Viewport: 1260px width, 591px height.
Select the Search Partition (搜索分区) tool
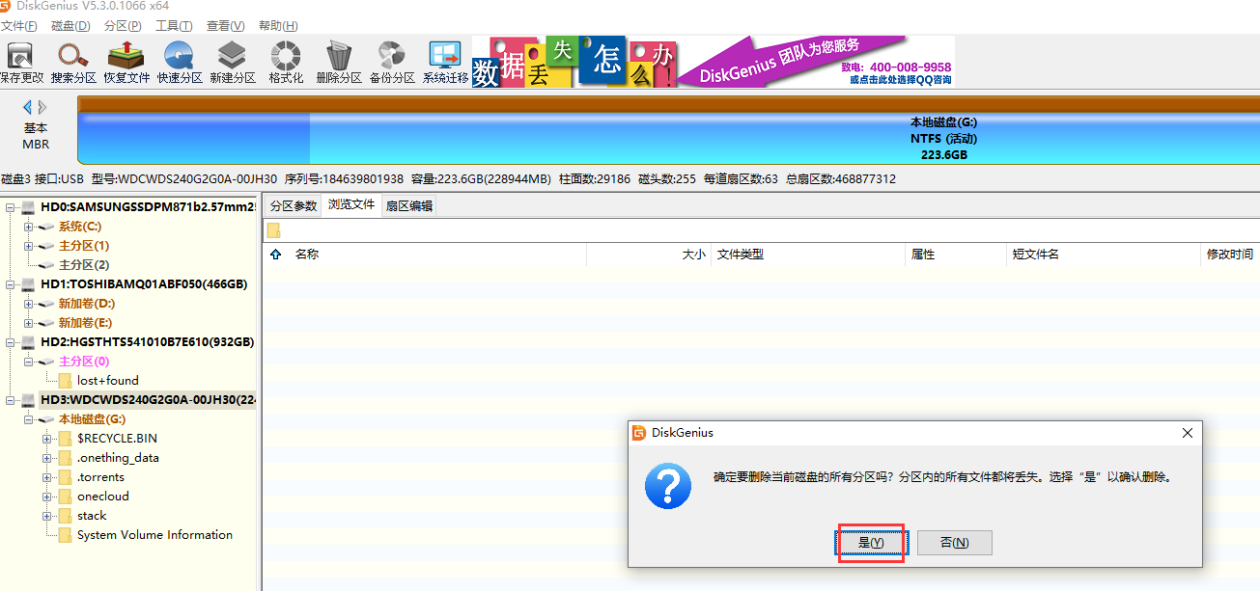click(74, 64)
